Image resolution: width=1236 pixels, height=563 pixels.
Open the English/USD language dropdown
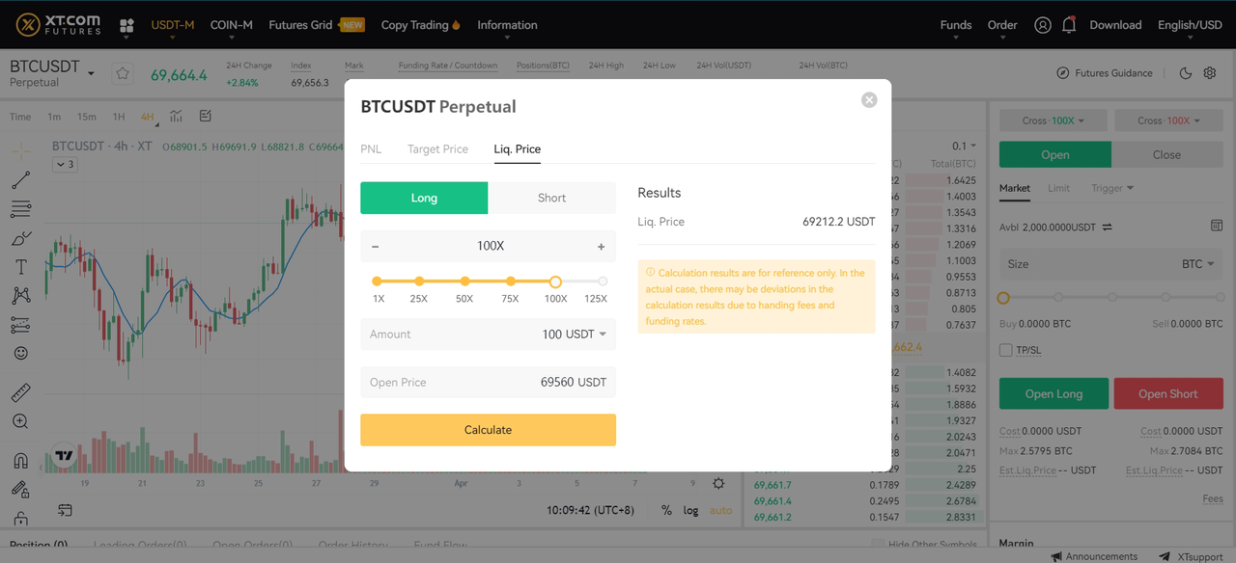[1190, 25]
